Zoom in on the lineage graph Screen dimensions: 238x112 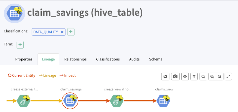(212, 76)
